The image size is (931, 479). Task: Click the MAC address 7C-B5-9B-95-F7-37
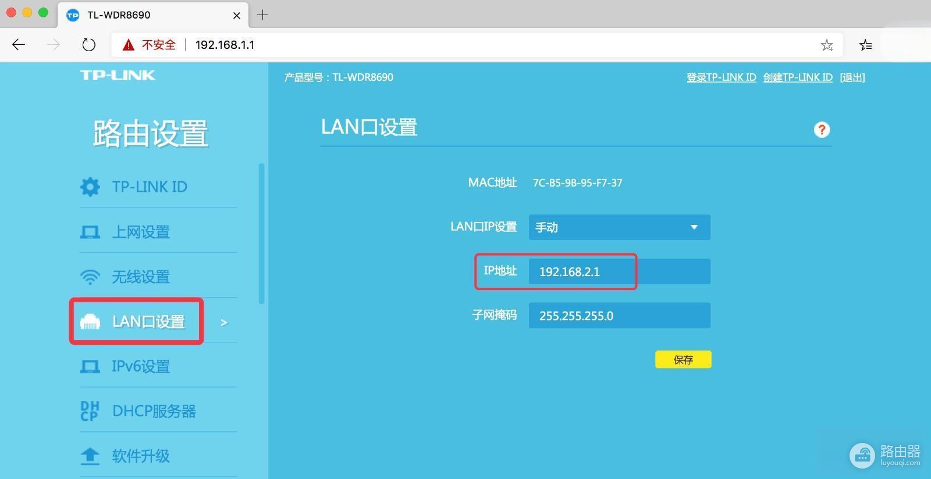click(x=578, y=183)
